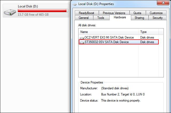This screenshot has width=171, height=113.
Task: Open the Previous Versions tab
Action: pos(114,13)
